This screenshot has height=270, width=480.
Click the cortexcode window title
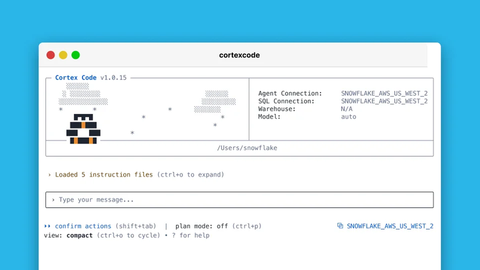click(x=239, y=55)
